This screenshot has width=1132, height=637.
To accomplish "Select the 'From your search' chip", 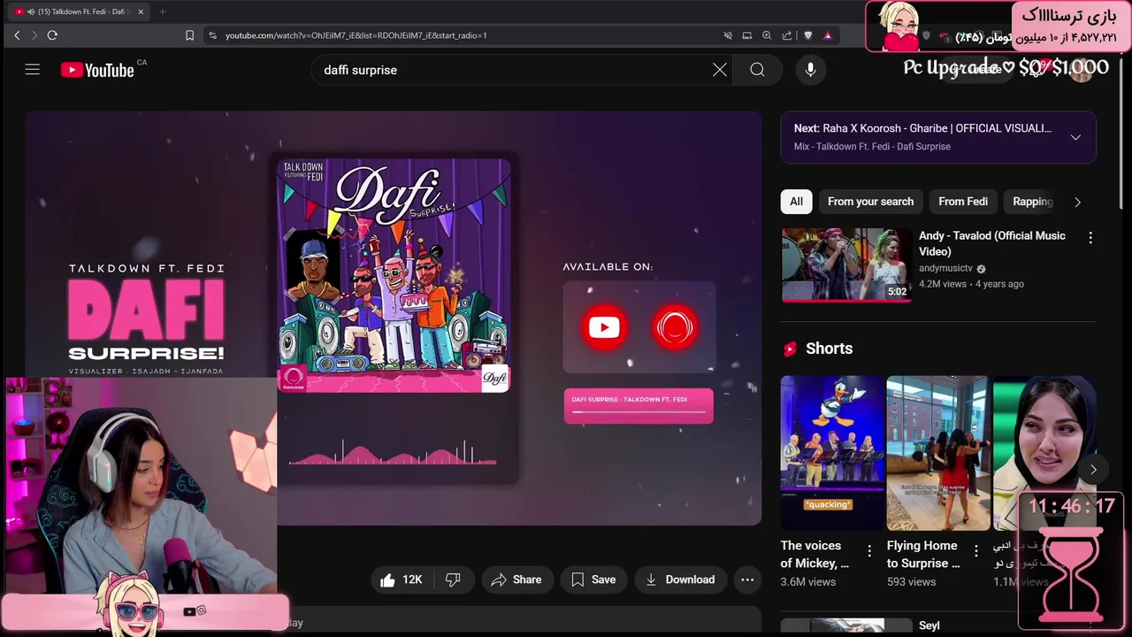I will [870, 202].
